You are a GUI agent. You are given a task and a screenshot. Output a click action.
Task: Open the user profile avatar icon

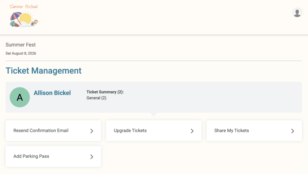tap(297, 13)
